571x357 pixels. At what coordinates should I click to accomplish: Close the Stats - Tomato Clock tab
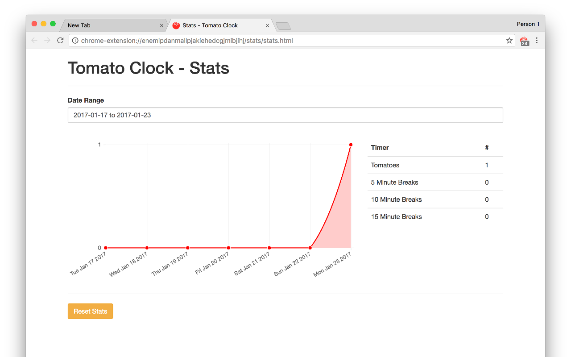(267, 25)
